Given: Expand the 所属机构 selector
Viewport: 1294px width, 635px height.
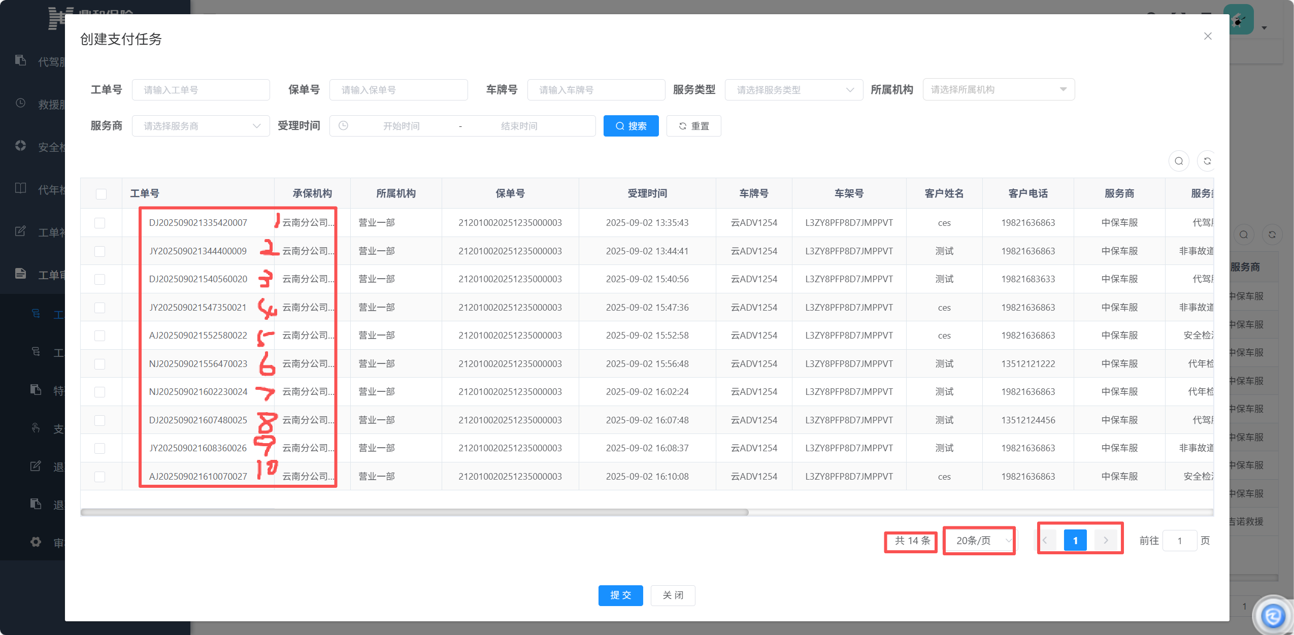Looking at the screenshot, I should [x=998, y=89].
